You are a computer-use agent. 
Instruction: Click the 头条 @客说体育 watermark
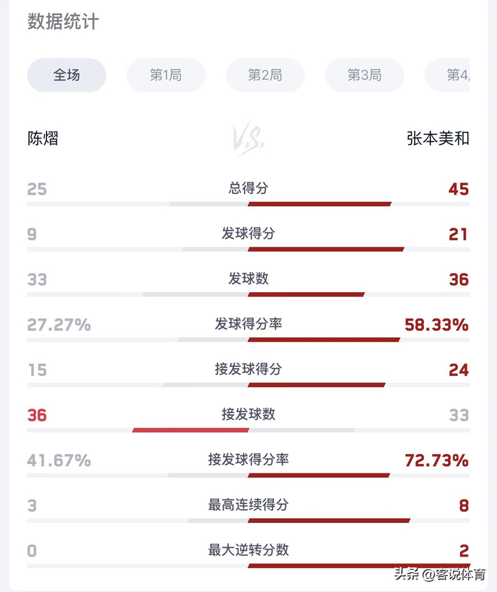click(440, 575)
